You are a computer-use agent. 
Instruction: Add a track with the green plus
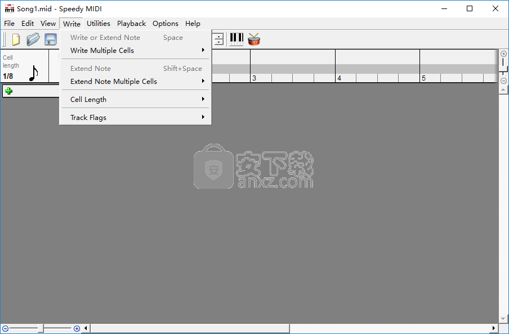pyautogui.click(x=9, y=91)
